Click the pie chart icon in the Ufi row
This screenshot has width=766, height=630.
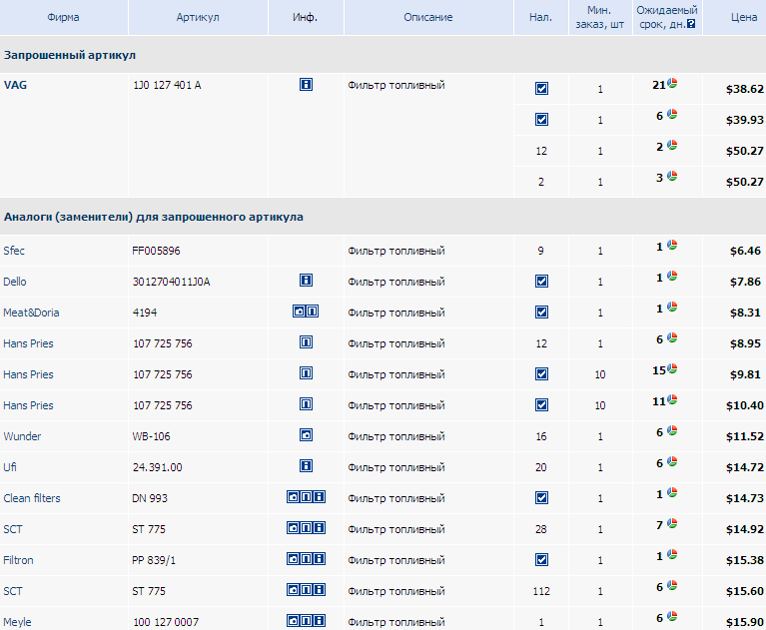click(672, 461)
